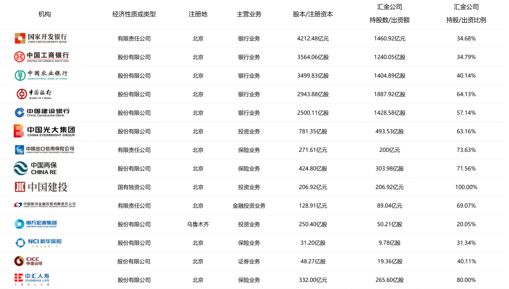Select the 34.79% ratio cell
509x289 pixels.
coord(466,57)
